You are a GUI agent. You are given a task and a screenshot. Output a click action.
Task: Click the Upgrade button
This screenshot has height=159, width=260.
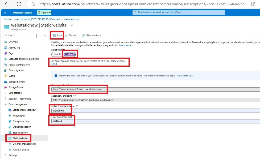[x=44, y=12]
